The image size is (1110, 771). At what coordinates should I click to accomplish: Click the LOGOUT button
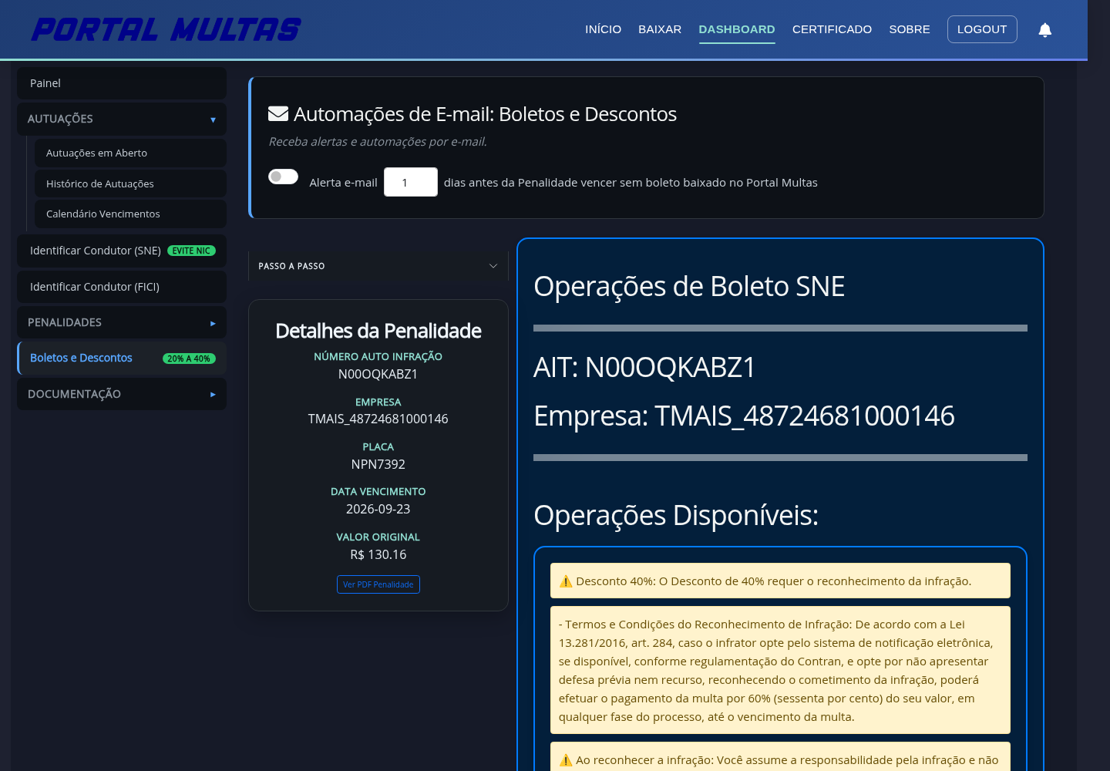click(x=982, y=29)
